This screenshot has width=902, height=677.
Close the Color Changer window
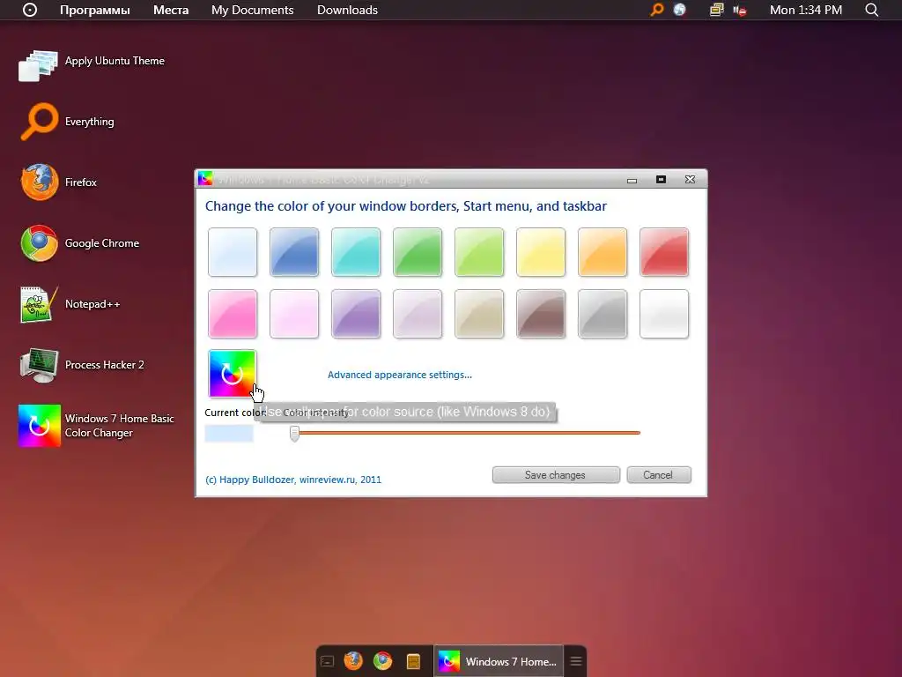[690, 180]
